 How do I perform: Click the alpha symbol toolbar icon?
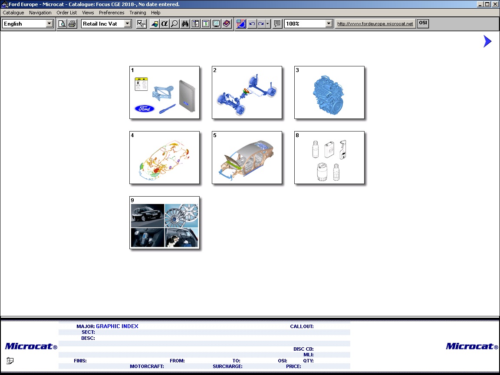point(164,24)
